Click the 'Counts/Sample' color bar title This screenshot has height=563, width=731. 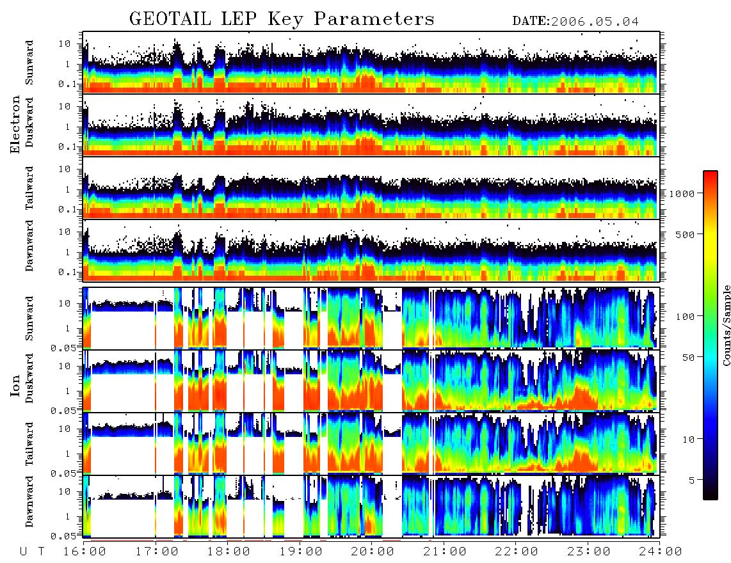726,325
